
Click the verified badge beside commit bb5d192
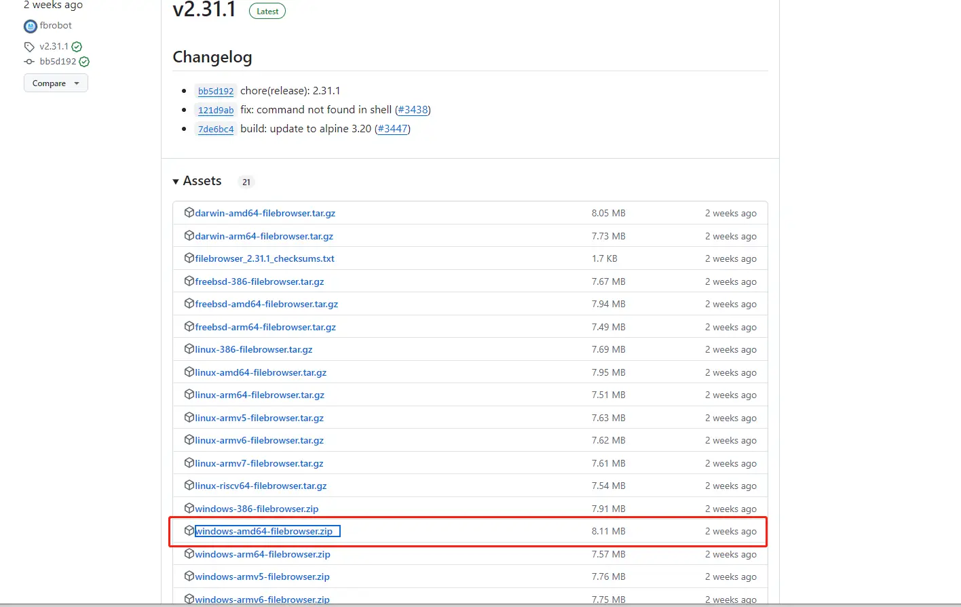[x=84, y=61]
